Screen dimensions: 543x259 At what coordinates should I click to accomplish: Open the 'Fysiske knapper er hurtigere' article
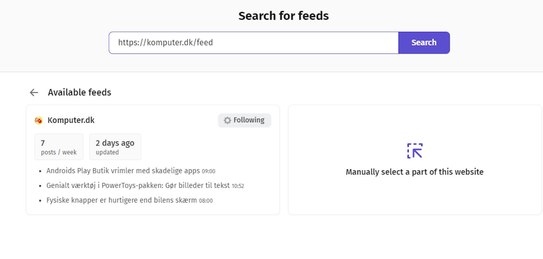click(122, 200)
